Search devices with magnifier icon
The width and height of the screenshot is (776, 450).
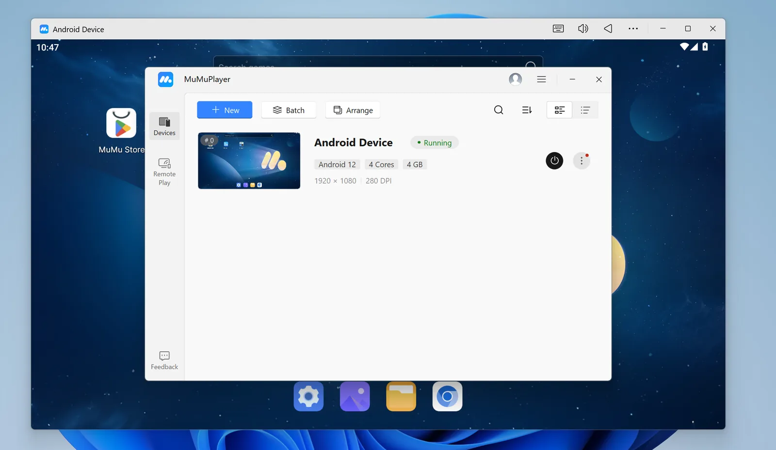(x=499, y=110)
